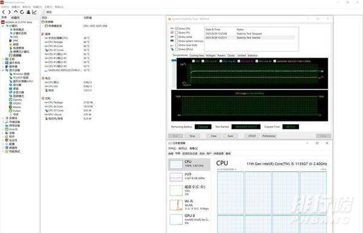This screenshot has height=233, width=363.
Task: Select GPU 0 in Task Manager sidebar
Action: (189, 219)
